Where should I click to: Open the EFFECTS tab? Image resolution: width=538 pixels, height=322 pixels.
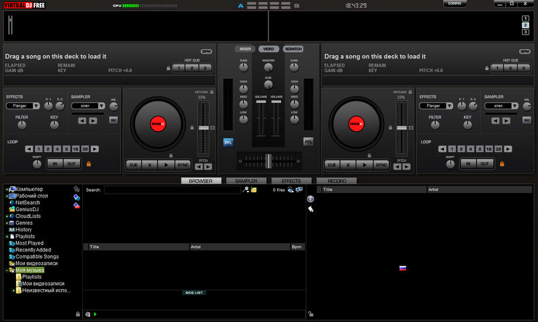291,181
